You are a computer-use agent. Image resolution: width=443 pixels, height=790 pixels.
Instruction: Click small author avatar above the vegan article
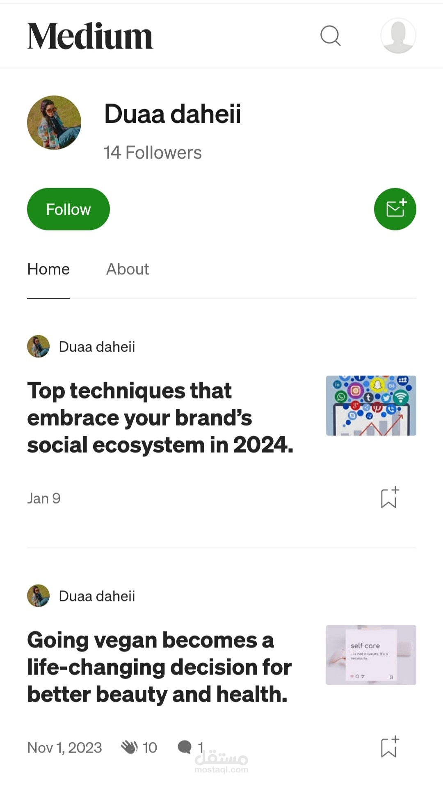(x=38, y=596)
